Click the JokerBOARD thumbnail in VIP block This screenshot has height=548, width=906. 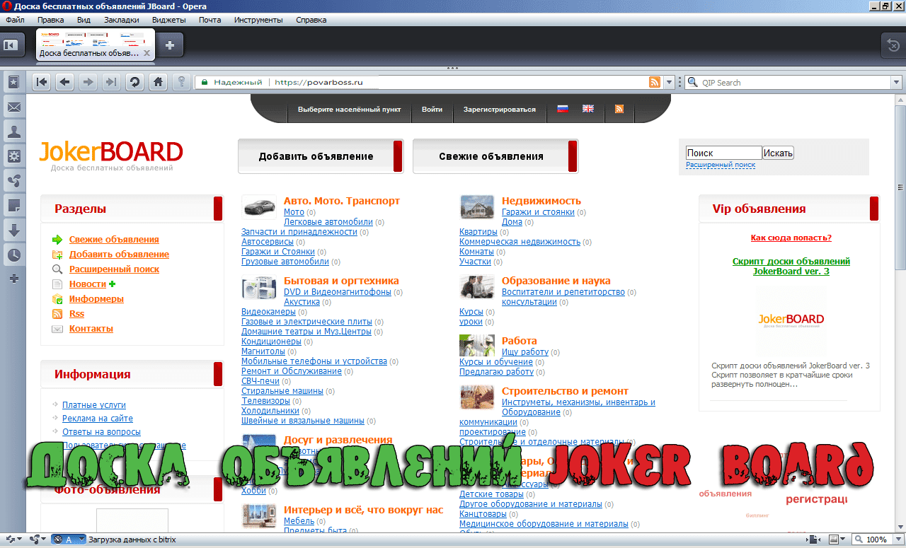coord(791,320)
